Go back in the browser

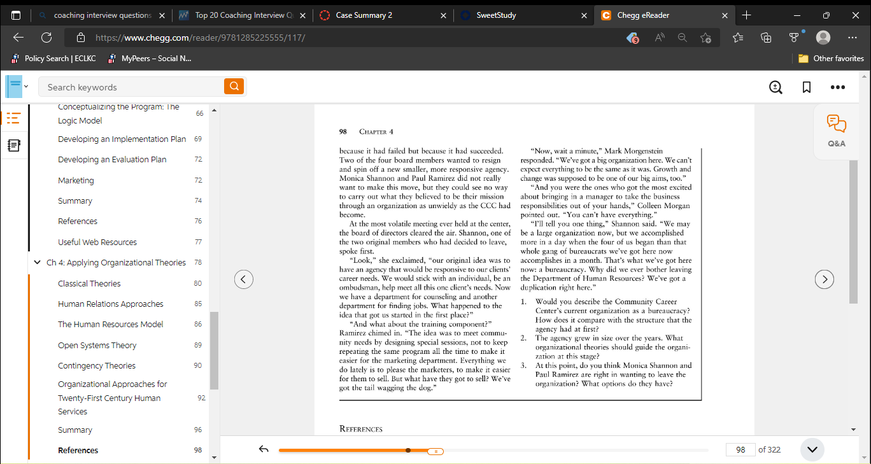(18, 38)
